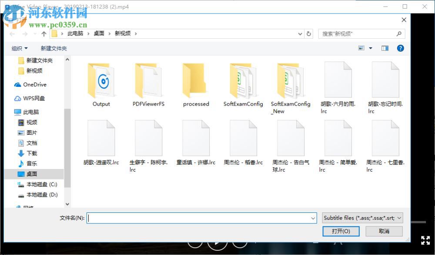Click the 取消 Cancel button

click(384, 231)
